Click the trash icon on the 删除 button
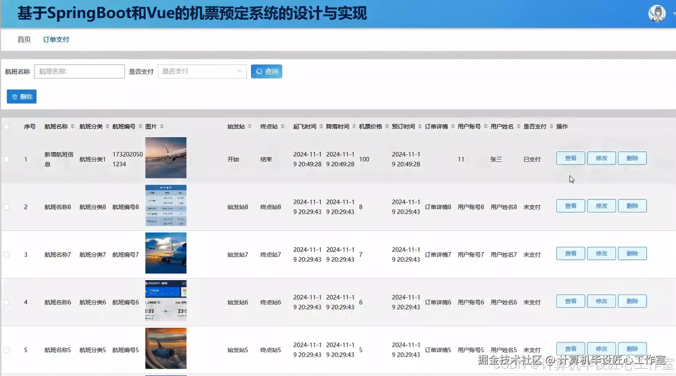 click(15, 96)
